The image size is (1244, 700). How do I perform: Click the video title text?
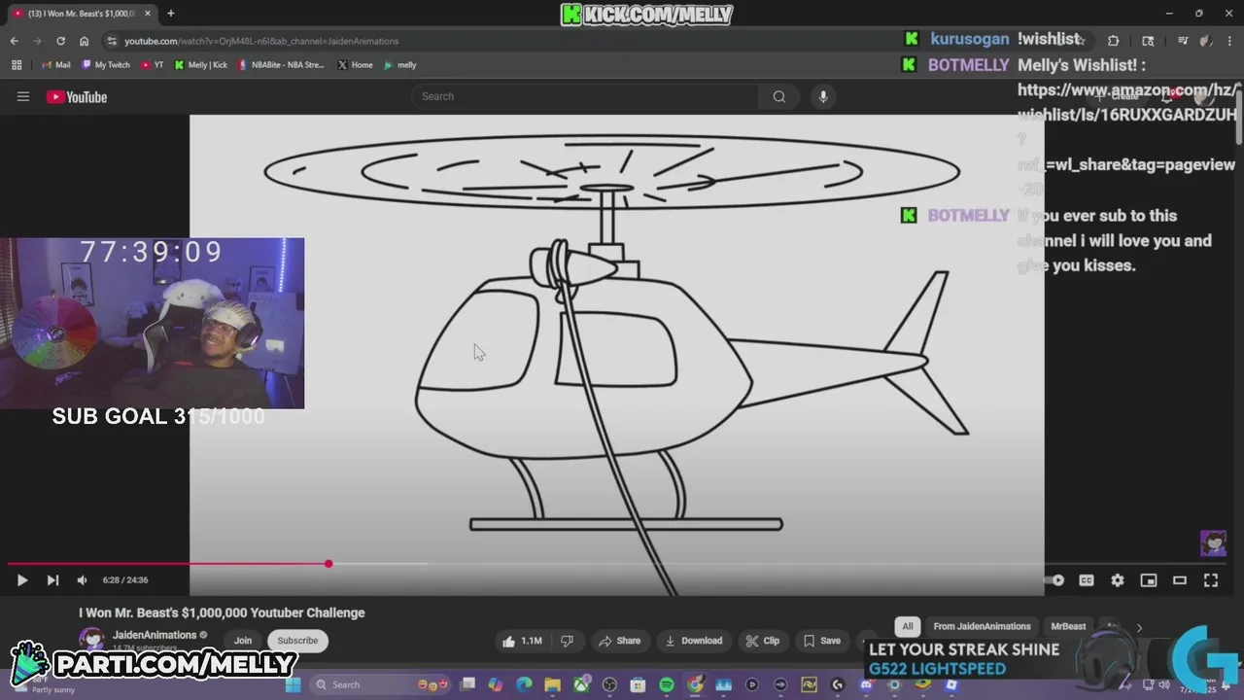[222, 612]
